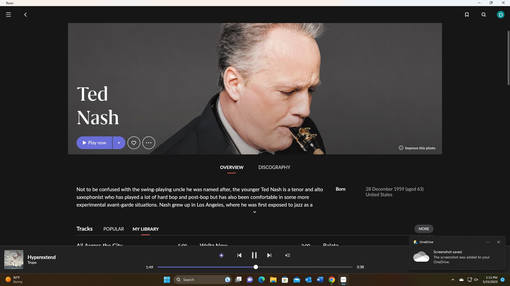Go to the previous track
The width and height of the screenshot is (510, 286).
pos(239,255)
